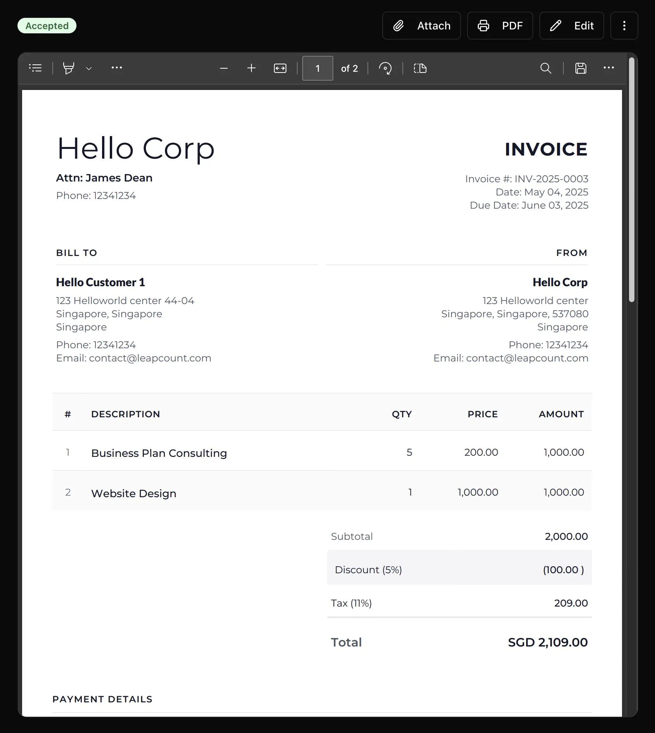The image size is (655, 733).
Task: Save the PDF with floppy disk icon
Action: (x=580, y=68)
